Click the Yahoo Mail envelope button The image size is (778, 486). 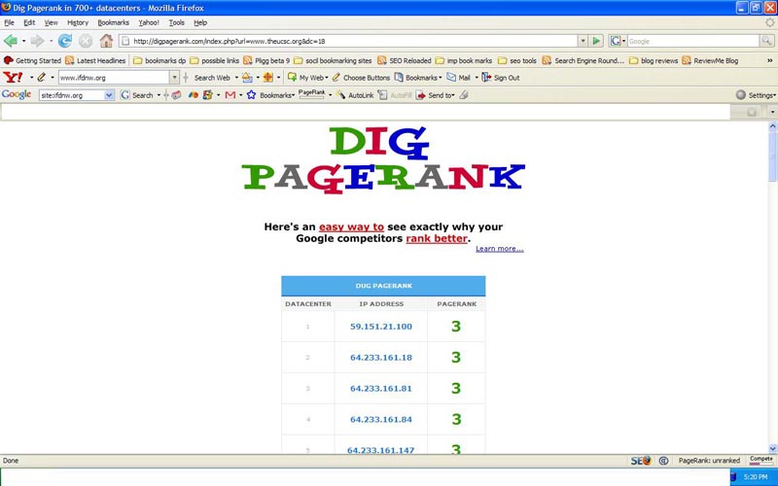pos(458,78)
